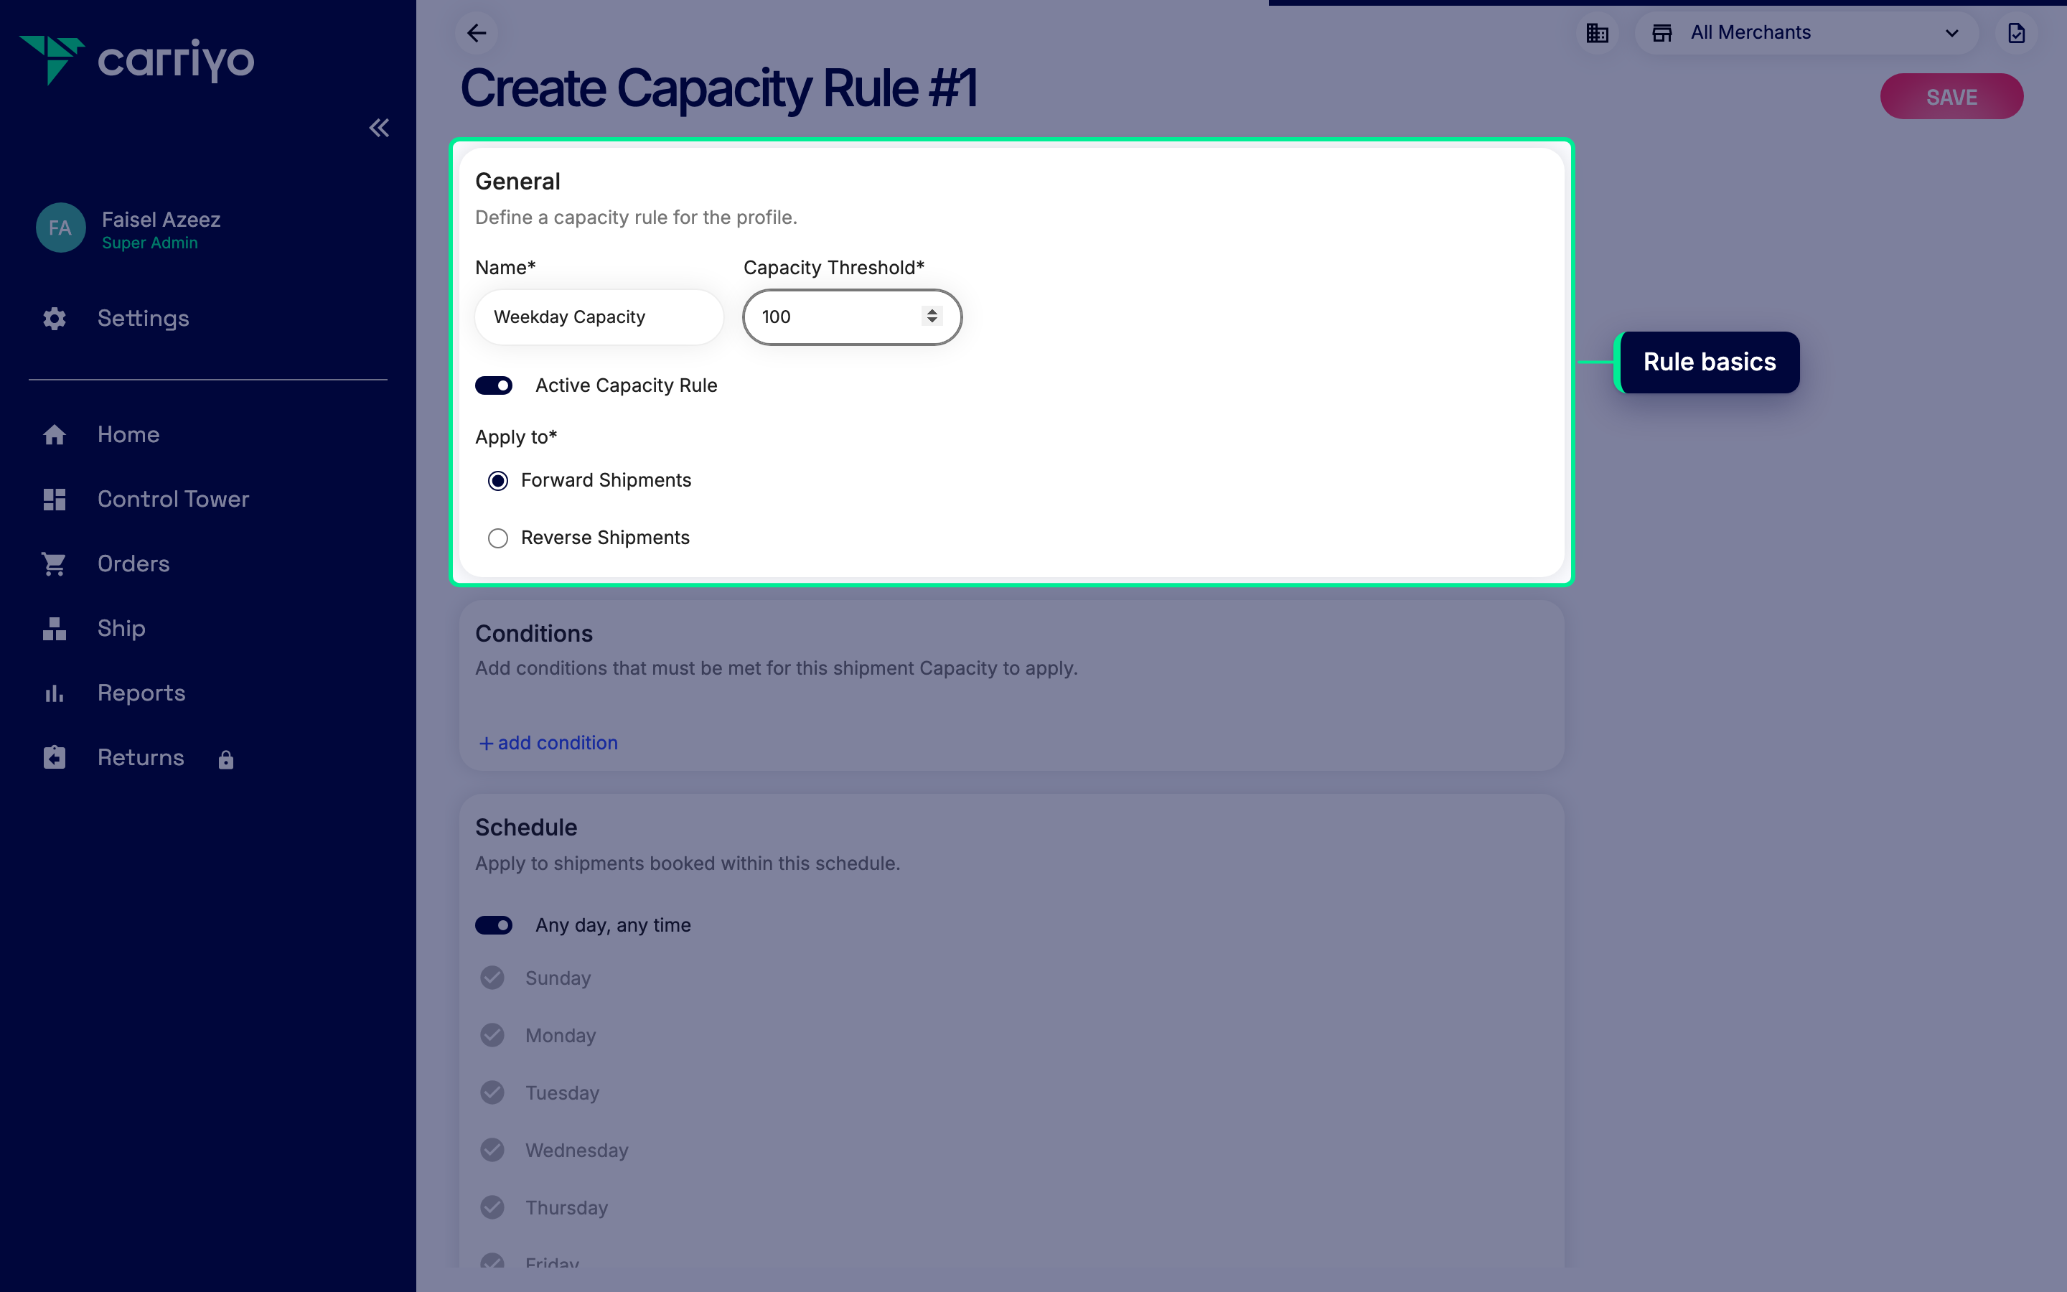Screen dimensions: 2067x1292
Task: Click the Capacity Threshold input field
Action: click(x=852, y=317)
